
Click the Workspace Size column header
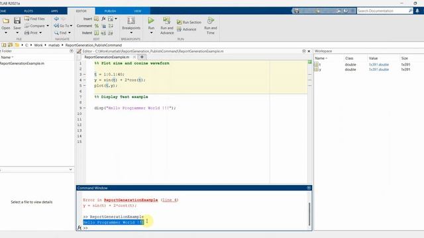pos(404,58)
